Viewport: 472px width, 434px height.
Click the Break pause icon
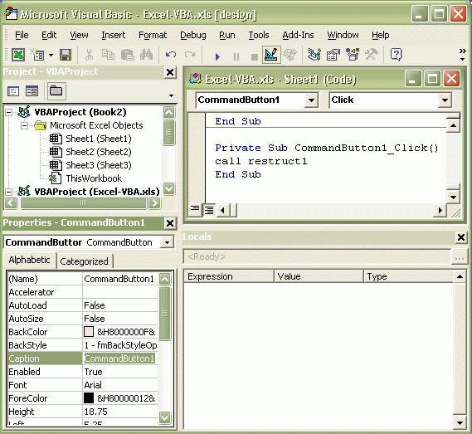pos(236,56)
